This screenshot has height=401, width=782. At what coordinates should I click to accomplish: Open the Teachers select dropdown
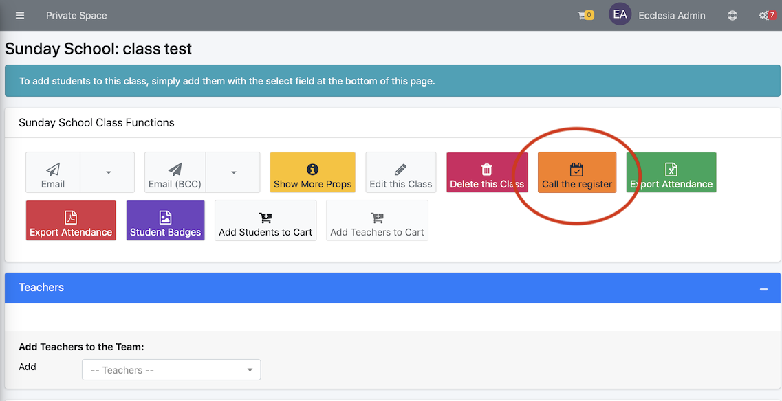coord(171,370)
